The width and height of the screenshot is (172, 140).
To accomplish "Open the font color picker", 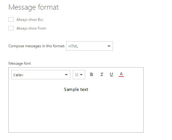I will (x=121, y=74).
